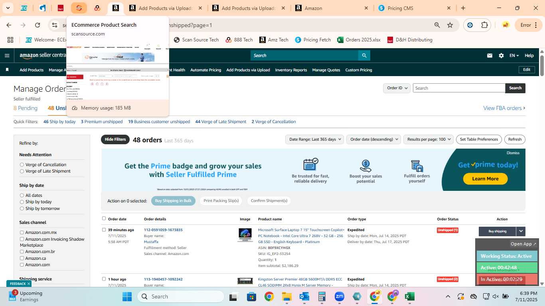Expand the arrow next to Buy shipping
Screen dimensions: 545x306
(x=521, y=231)
